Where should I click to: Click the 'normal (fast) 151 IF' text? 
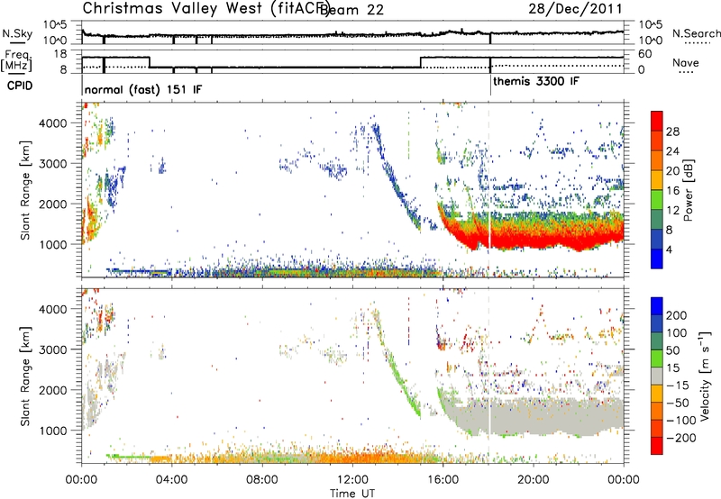[x=143, y=89]
